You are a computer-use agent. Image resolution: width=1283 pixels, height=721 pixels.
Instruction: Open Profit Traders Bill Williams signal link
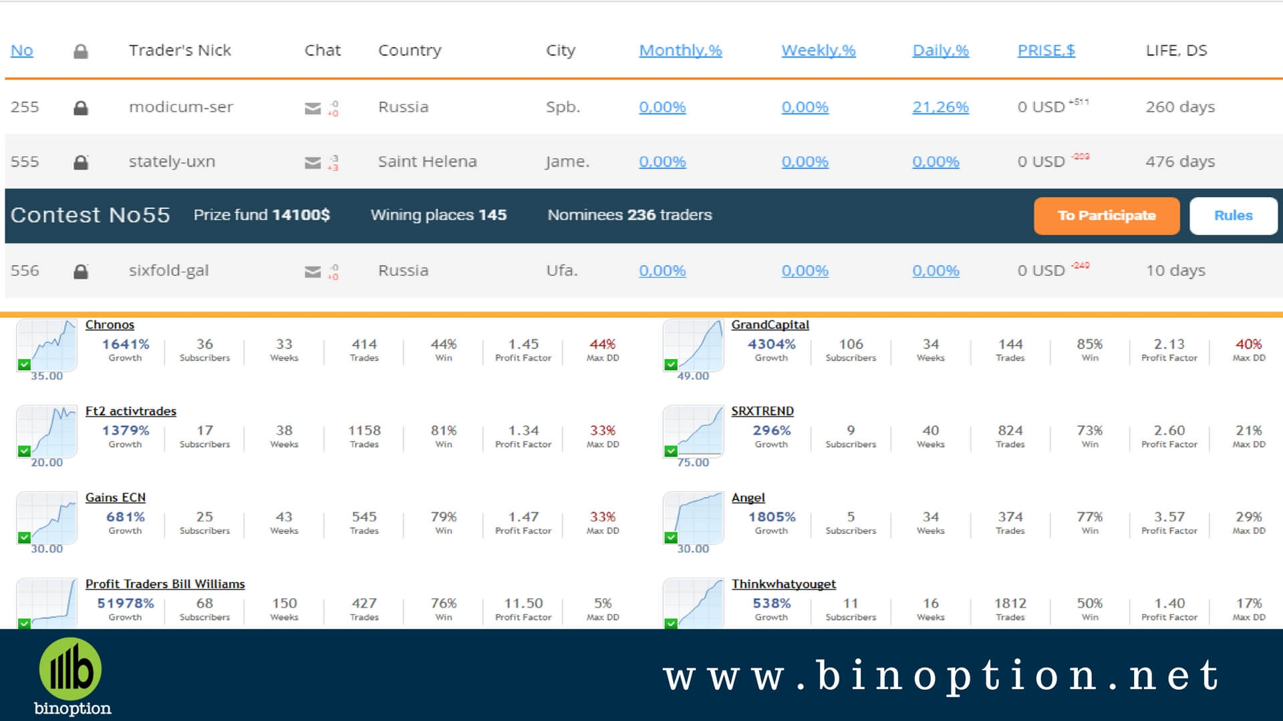coord(165,584)
